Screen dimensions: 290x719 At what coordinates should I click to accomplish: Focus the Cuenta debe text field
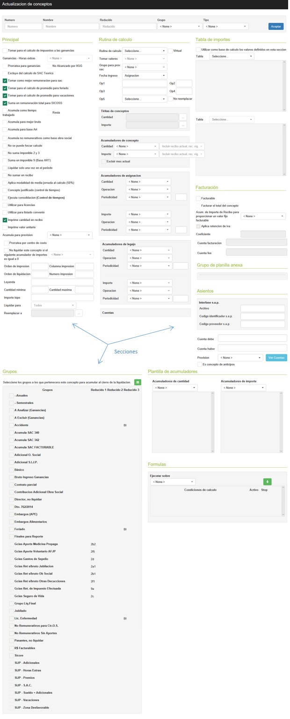click(252, 338)
